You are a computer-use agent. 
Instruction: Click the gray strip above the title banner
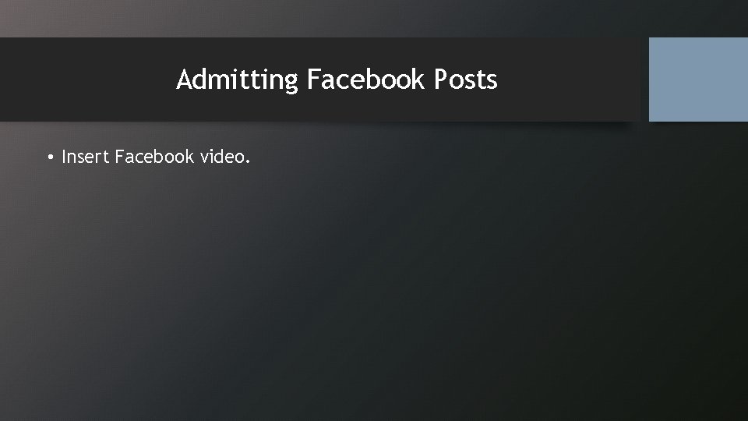click(324, 18)
